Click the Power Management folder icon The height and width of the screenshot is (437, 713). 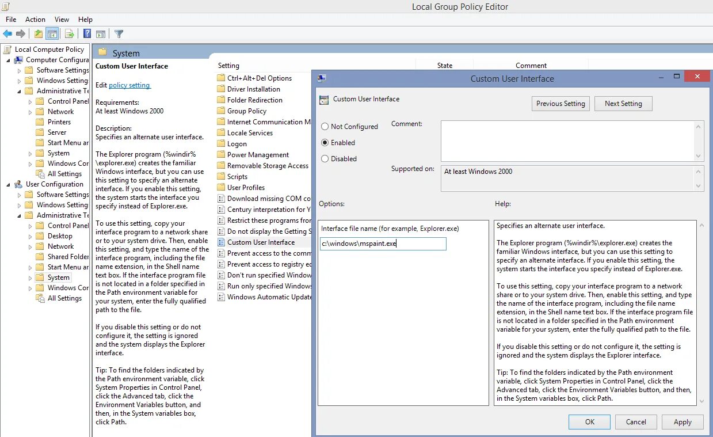(221, 155)
